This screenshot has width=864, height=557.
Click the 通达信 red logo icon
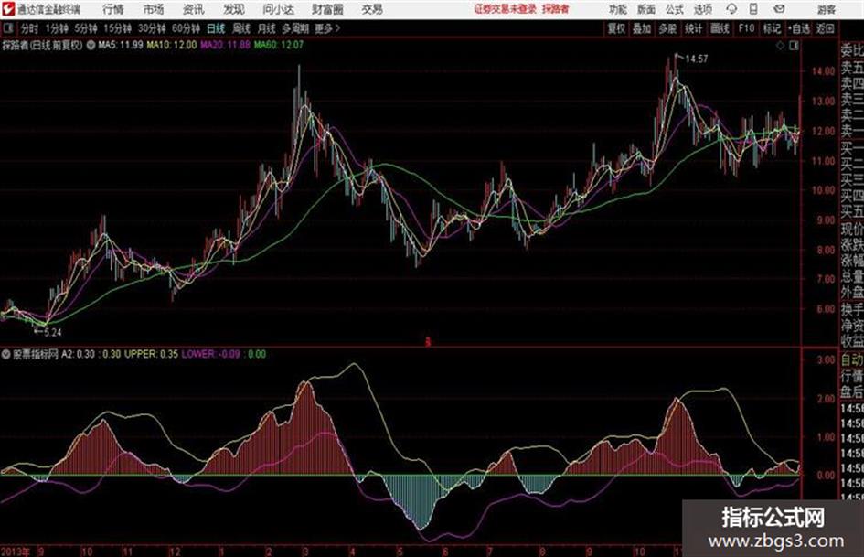click(x=7, y=9)
